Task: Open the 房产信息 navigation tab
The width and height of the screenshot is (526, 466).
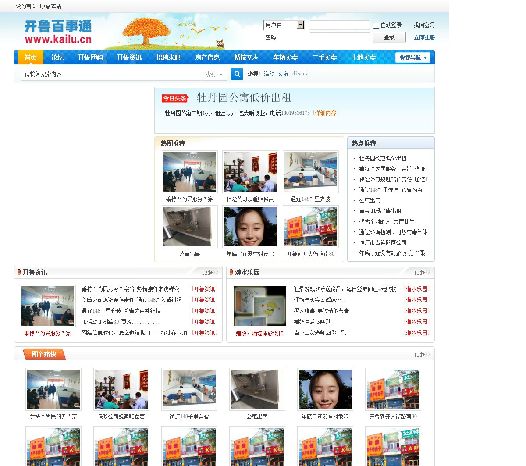Action: pos(207,57)
